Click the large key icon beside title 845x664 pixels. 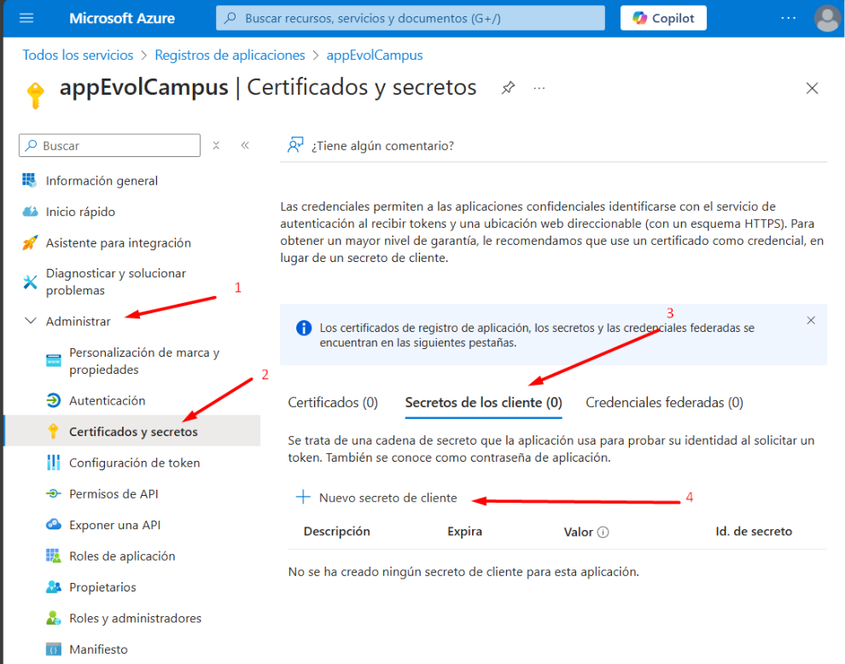point(36,96)
